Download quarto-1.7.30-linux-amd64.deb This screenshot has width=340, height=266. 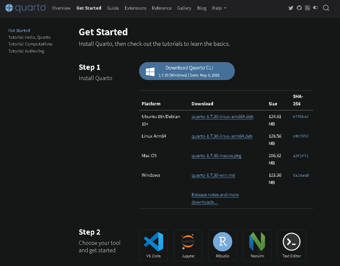[x=223, y=117]
